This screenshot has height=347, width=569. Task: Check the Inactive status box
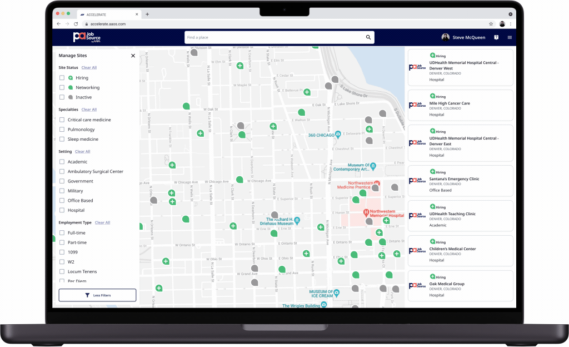click(x=62, y=97)
